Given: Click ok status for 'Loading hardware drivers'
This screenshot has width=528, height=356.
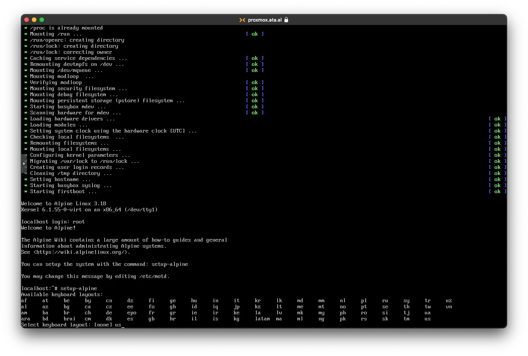Looking at the screenshot, I should [x=498, y=119].
